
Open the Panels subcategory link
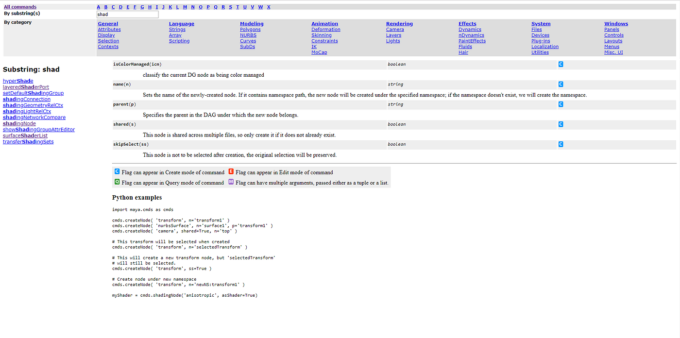[x=612, y=29]
